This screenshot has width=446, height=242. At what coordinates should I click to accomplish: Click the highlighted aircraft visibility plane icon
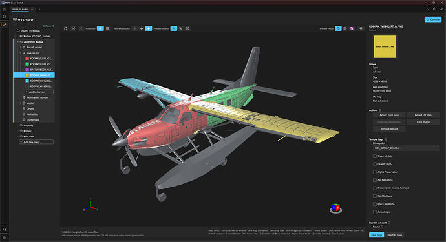(x=149, y=28)
